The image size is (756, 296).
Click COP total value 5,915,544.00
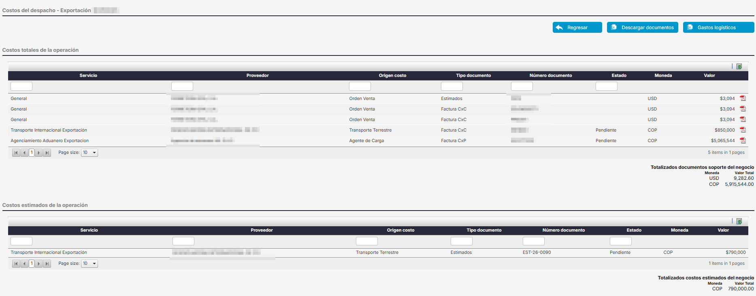[739, 184]
